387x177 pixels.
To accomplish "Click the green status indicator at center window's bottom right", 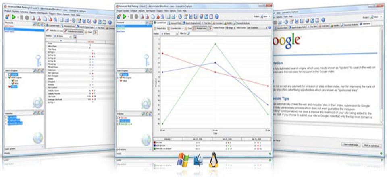I will pyautogui.click(x=270, y=154).
